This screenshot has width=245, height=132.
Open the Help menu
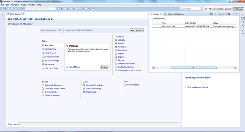pos(39,5)
